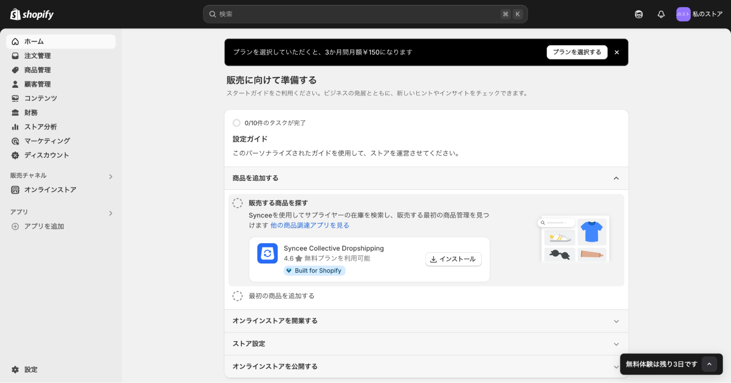Mark 最初の商品を追加する task as complete

click(238, 296)
